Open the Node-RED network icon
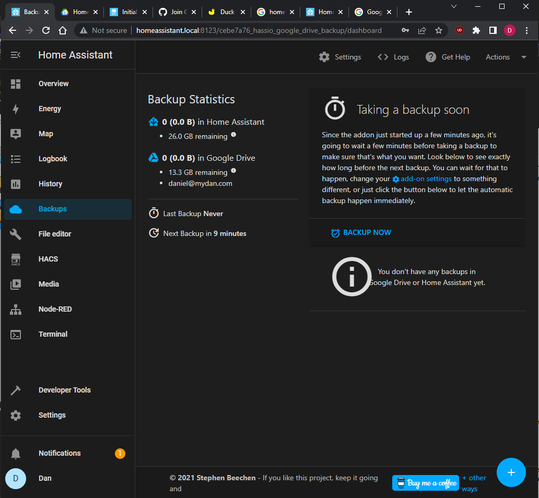539x498 pixels. pyautogui.click(x=16, y=310)
